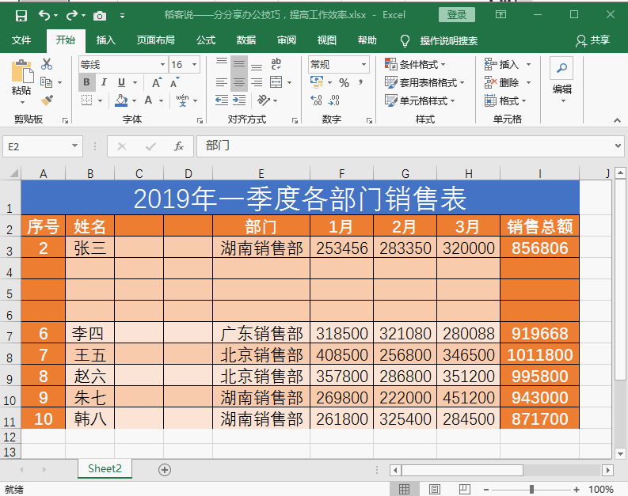The width and height of the screenshot is (628, 496).
Task: Click the 共享 share button
Action: click(593, 40)
